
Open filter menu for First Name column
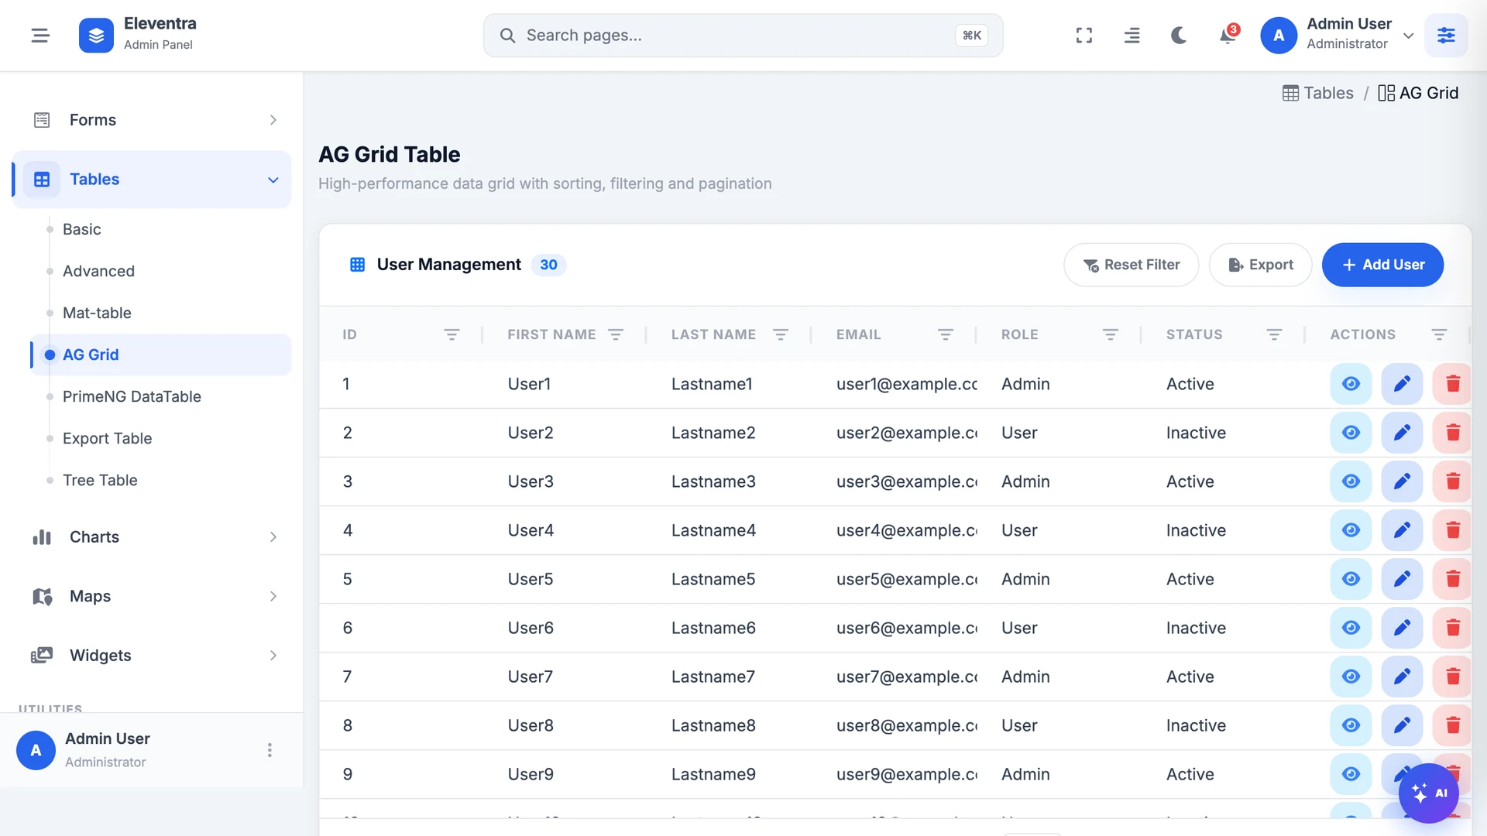pos(616,334)
